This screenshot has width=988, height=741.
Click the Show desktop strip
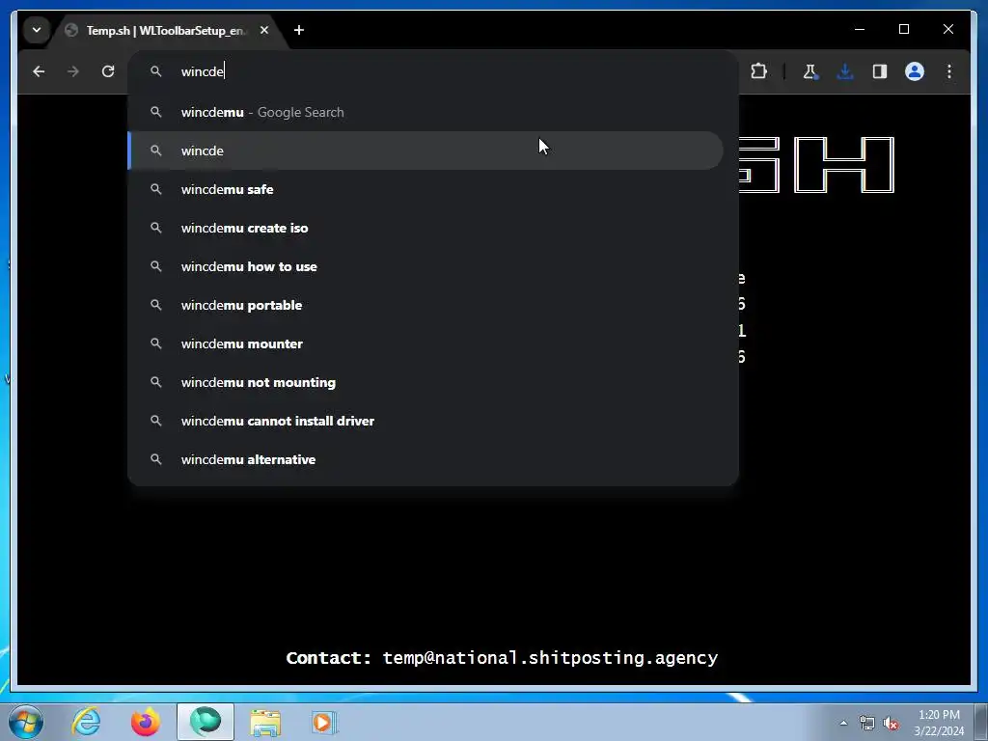pyautogui.click(x=981, y=722)
